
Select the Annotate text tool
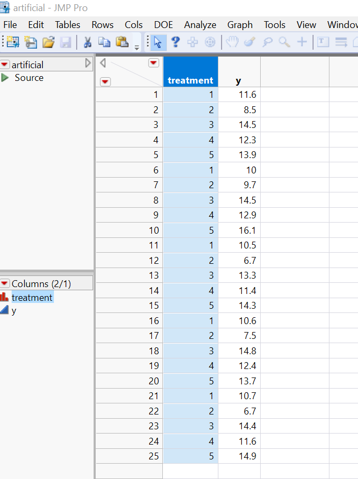click(x=323, y=42)
